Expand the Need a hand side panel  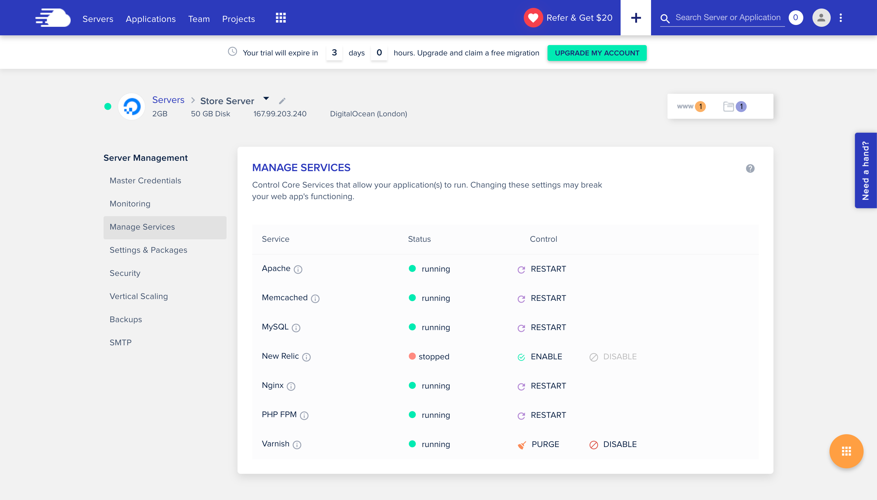coord(865,170)
